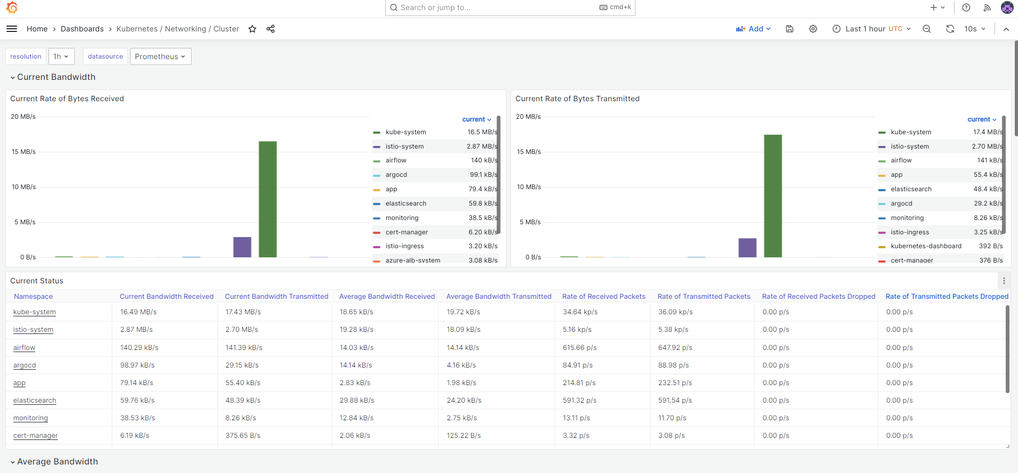Open dashboard settings gear icon
Viewport: 1018px width, 473px height.
coord(813,29)
